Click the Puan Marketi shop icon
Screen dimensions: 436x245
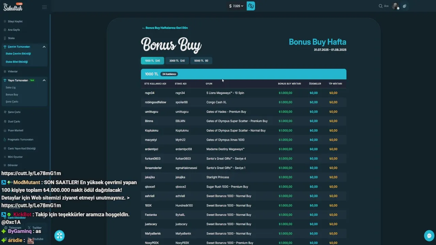(5, 130)
